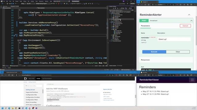Click the Solution Explorer preview selected items icon

(131, 8)
